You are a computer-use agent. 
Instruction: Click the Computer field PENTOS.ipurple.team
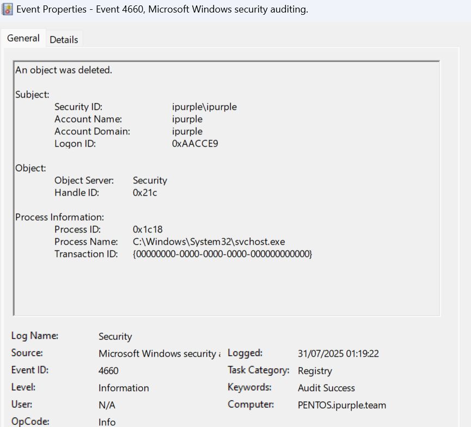coord(342,405)
